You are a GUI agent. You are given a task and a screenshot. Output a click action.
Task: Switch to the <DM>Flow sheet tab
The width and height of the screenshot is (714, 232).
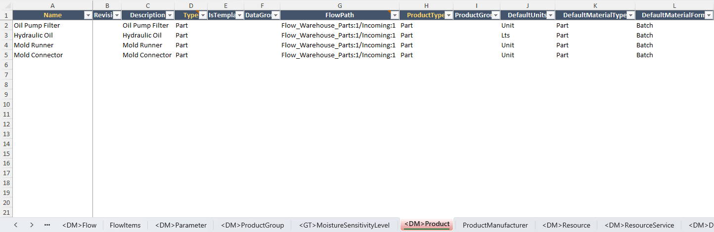pyautogui.click(x=80, y=225)
